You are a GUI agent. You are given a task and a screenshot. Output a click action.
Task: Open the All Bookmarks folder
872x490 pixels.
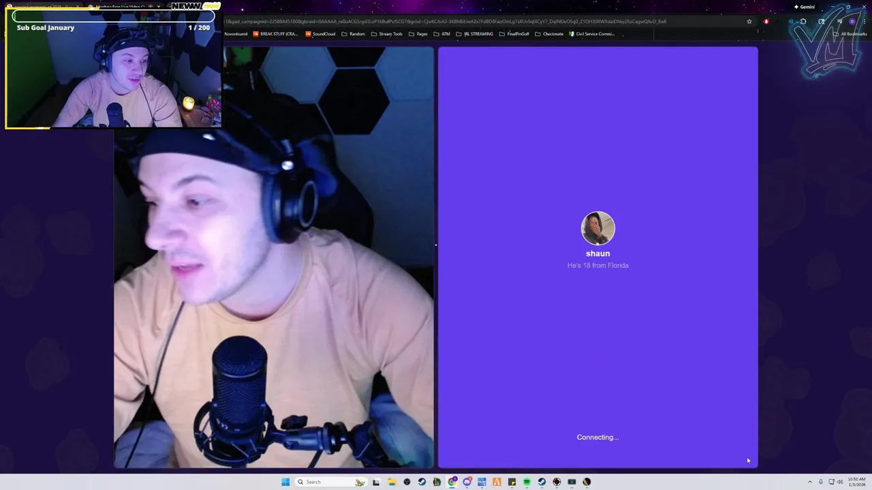pos(850,34)
